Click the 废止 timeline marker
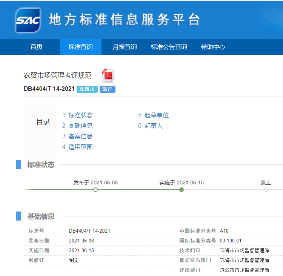This screenshot has width=283, height=276. click(266, 190)
